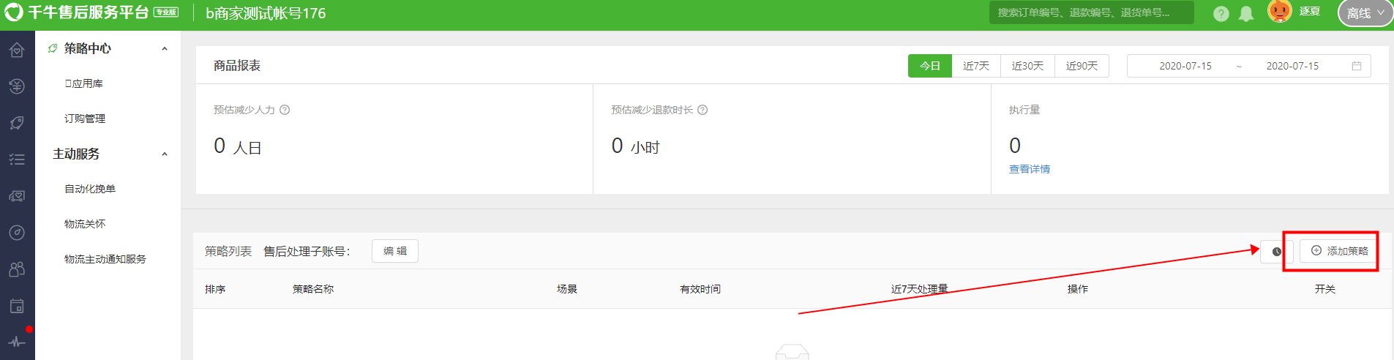Screen dimensions: 1394x360
Task: Click the yuan refund icon in sidebar
Action: tap(17, 86)
